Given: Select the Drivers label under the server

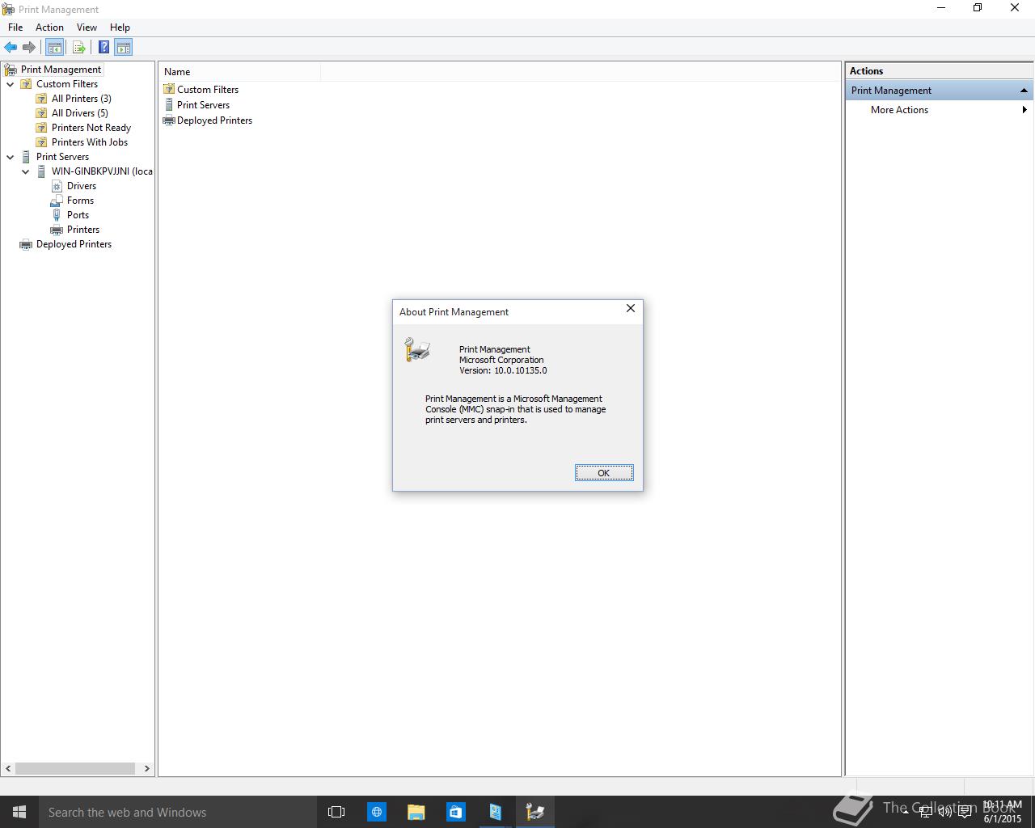Looking at the screenshot, I should [82, 186].
